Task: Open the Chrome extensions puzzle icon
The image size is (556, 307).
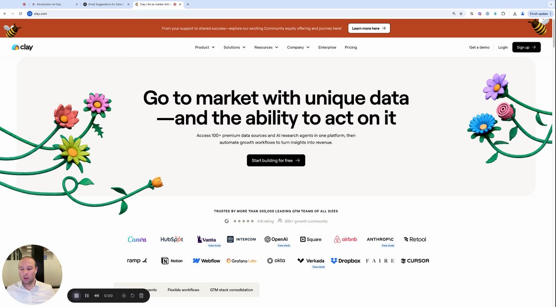Action: tap(503, 14)
